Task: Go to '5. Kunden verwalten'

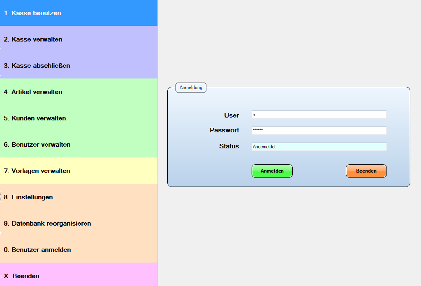Action: pyautogui.click(x=79, y=118)
